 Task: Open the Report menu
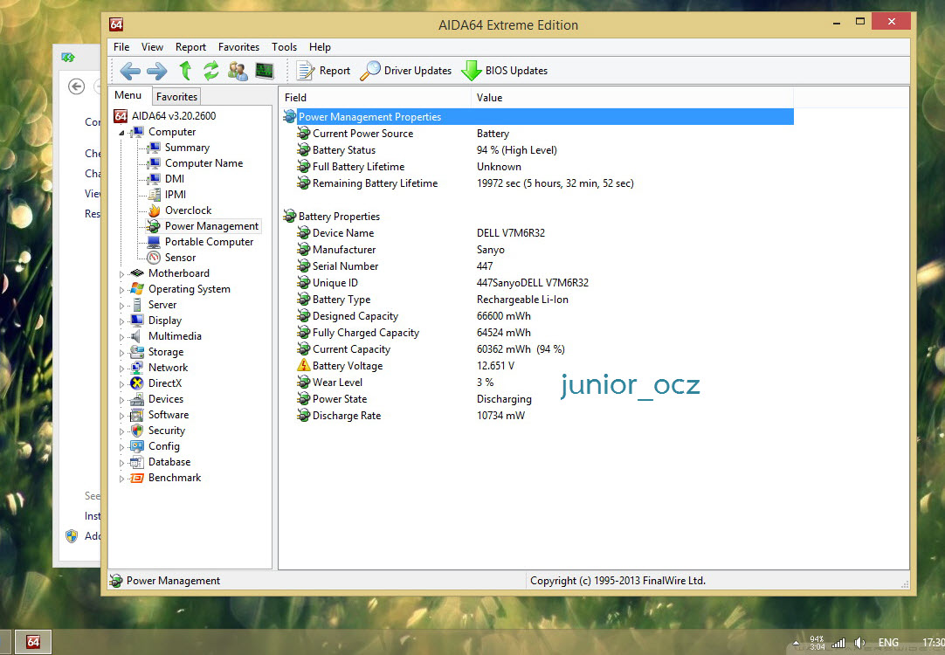190,47
